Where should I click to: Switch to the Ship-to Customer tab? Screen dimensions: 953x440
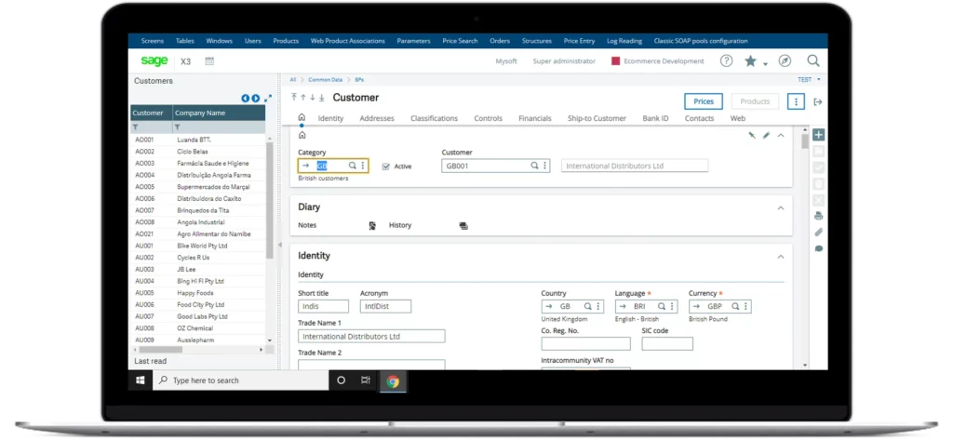point(597,118)
